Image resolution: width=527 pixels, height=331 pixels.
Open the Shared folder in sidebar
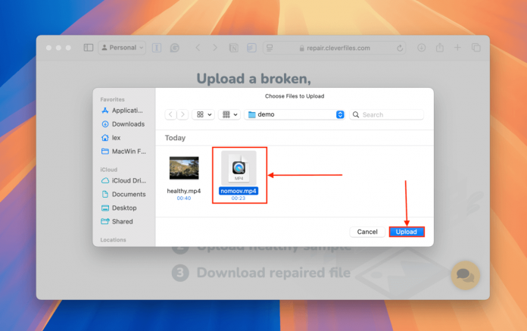[x=121, y=221]
